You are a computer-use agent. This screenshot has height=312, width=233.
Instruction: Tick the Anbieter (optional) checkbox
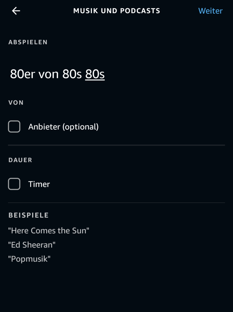point(14,127)
